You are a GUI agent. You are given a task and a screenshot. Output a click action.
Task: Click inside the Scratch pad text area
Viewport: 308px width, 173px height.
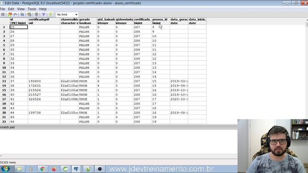tap(119, 142)
